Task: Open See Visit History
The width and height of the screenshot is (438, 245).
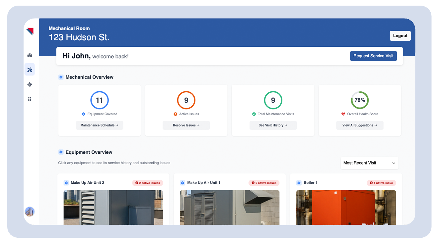Action: 273,125
